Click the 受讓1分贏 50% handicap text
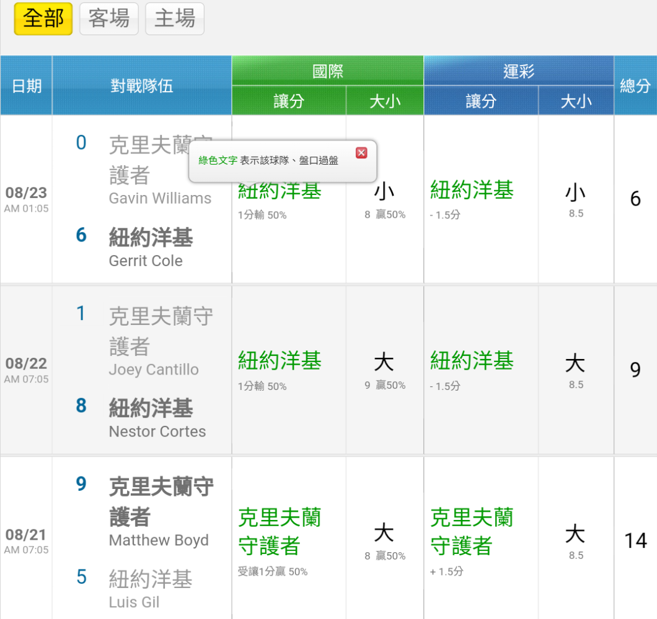This screenshot has height=619, width=657. (273, 571)
